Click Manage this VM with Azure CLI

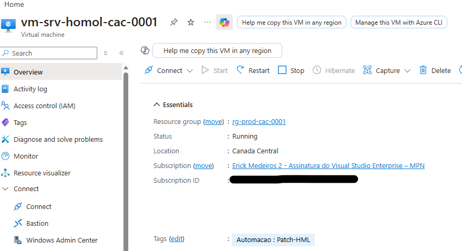coord(398,23)
